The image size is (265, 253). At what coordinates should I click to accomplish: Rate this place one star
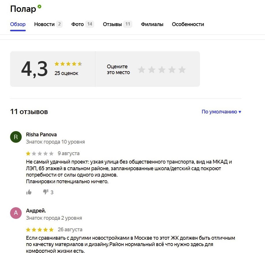point(141,69)
